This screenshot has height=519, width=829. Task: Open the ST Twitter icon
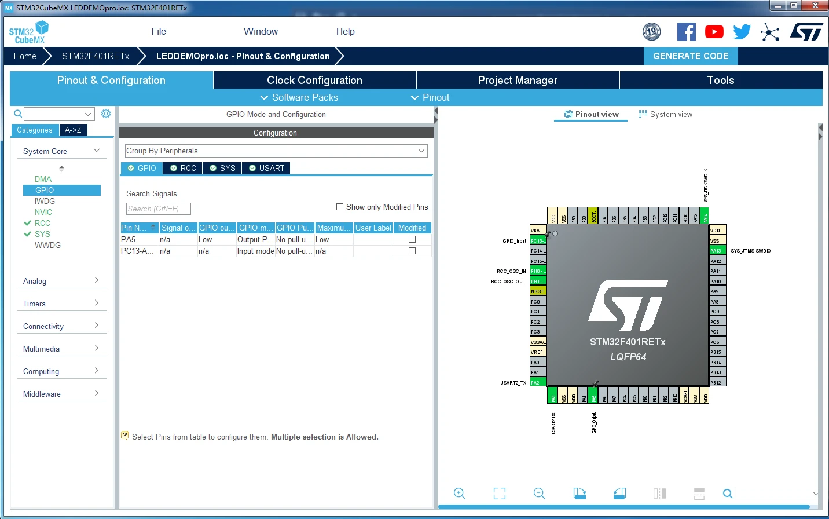click(742, 32)
